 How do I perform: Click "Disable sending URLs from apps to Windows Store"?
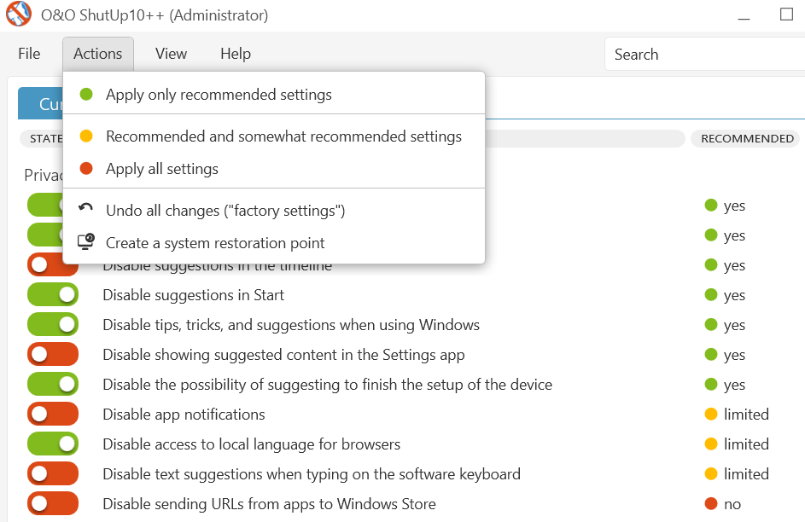[x=269, y=504]
